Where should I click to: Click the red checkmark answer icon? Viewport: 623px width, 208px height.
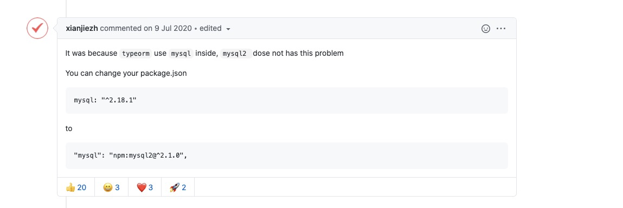pyautogui.click(x=37, y=28)
